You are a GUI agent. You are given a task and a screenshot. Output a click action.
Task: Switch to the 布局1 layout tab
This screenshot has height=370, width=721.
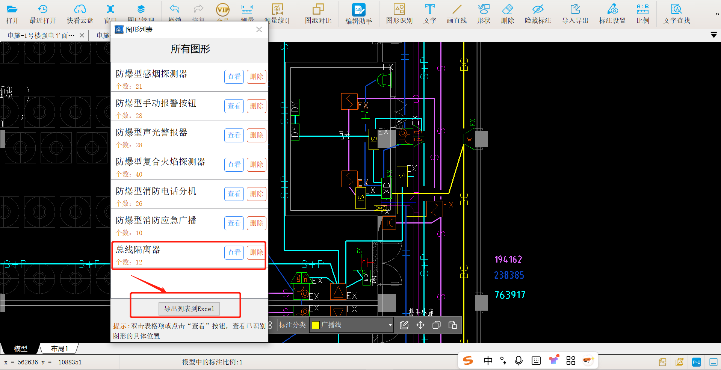[x=59, y=349]
